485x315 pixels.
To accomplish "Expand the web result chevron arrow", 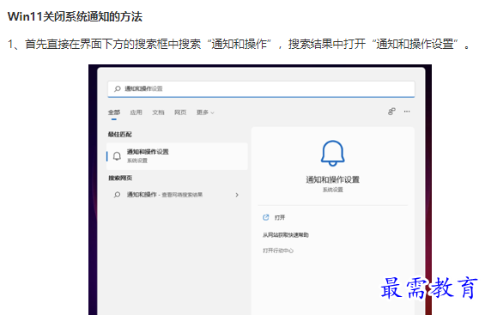I will click(x=237, y=195).
